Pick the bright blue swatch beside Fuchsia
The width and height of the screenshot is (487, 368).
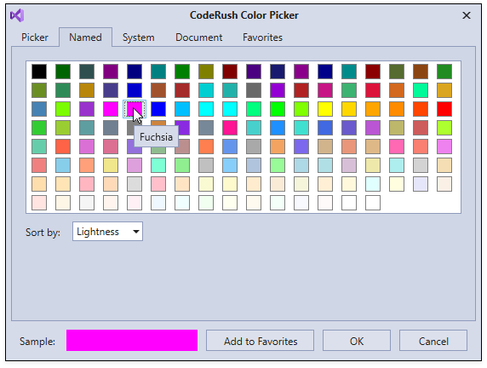tap(158, 109)
